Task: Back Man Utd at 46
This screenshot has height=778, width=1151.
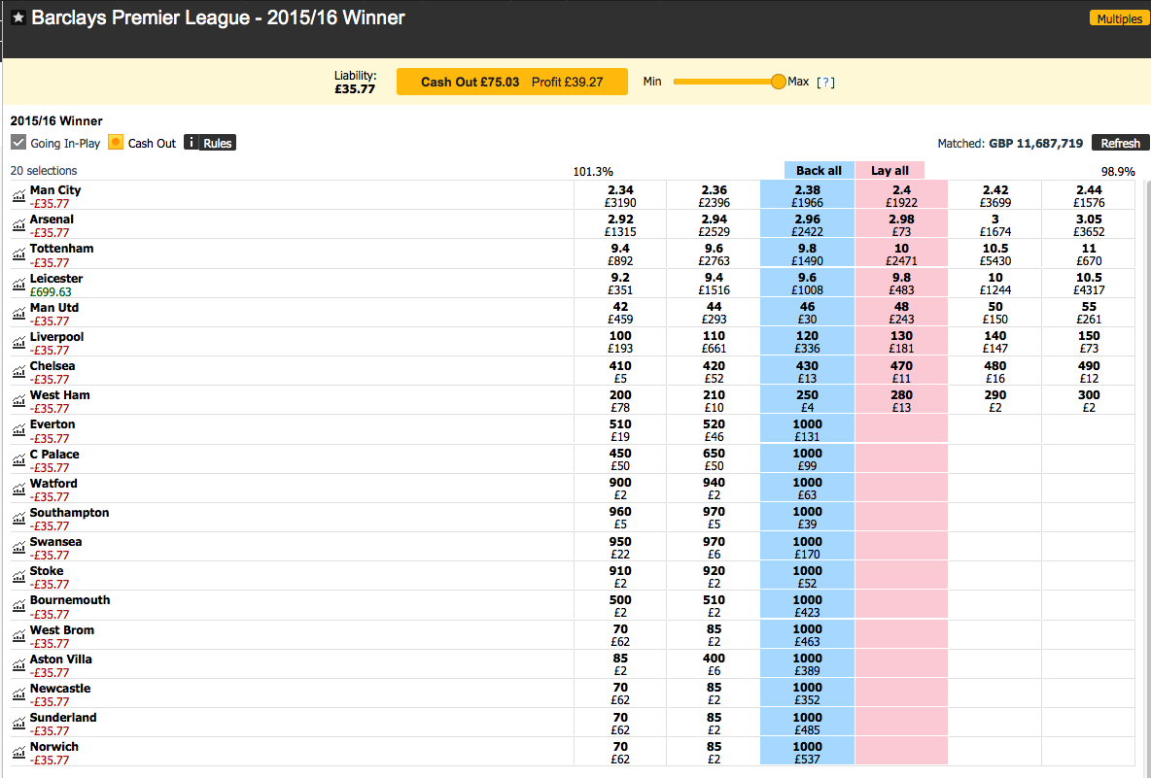Action: click(807, 313)
